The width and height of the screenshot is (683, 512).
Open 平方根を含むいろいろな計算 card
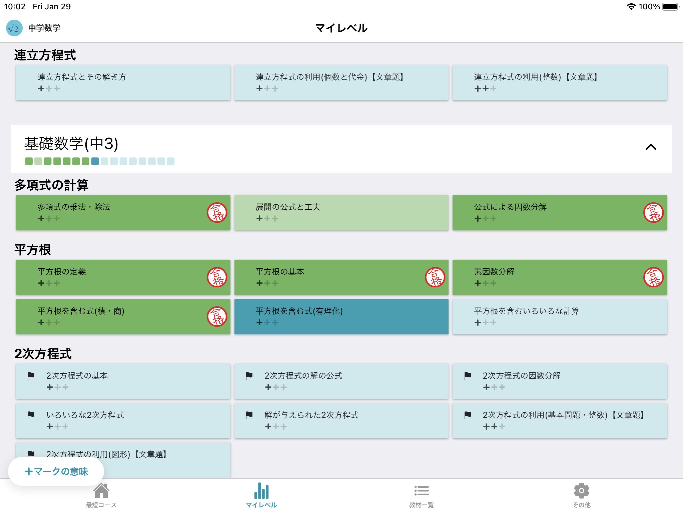tap(559, 316)
